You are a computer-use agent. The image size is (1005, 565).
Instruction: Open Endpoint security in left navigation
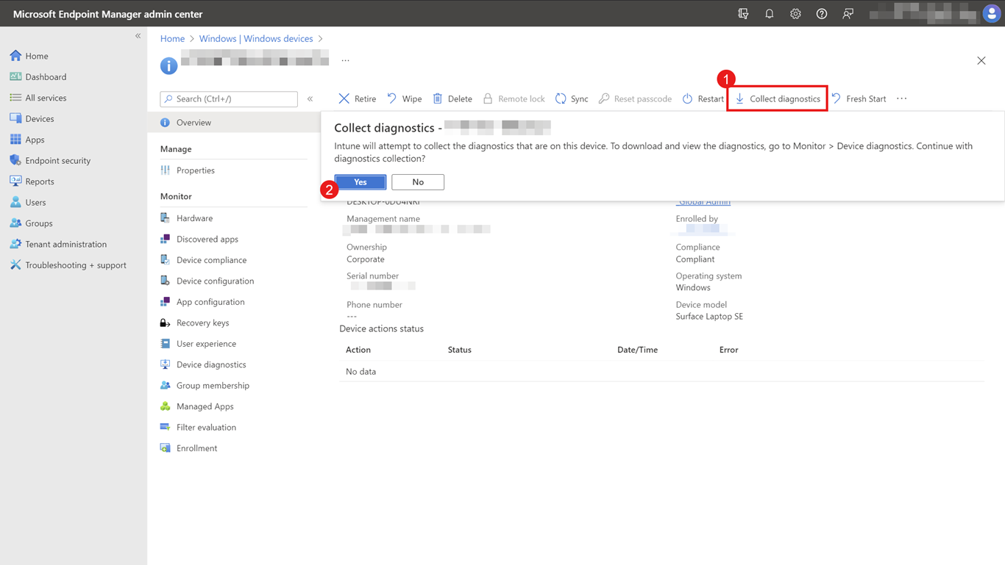click(x=57, y=160)
